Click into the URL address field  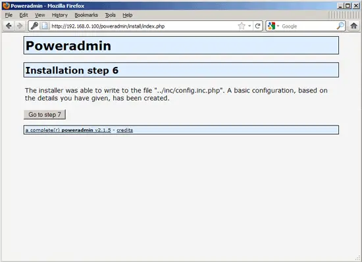[x=143, y=26]
